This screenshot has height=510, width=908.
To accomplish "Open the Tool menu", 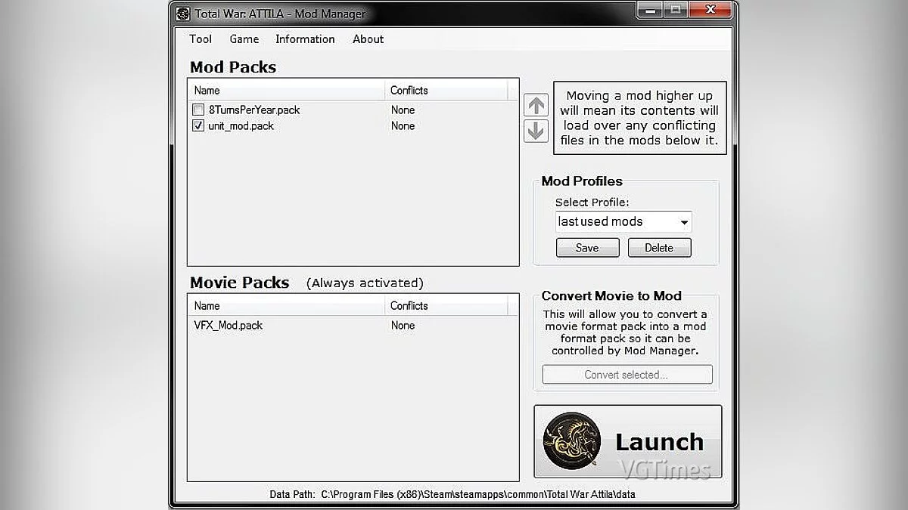I will tap(201, 39).
